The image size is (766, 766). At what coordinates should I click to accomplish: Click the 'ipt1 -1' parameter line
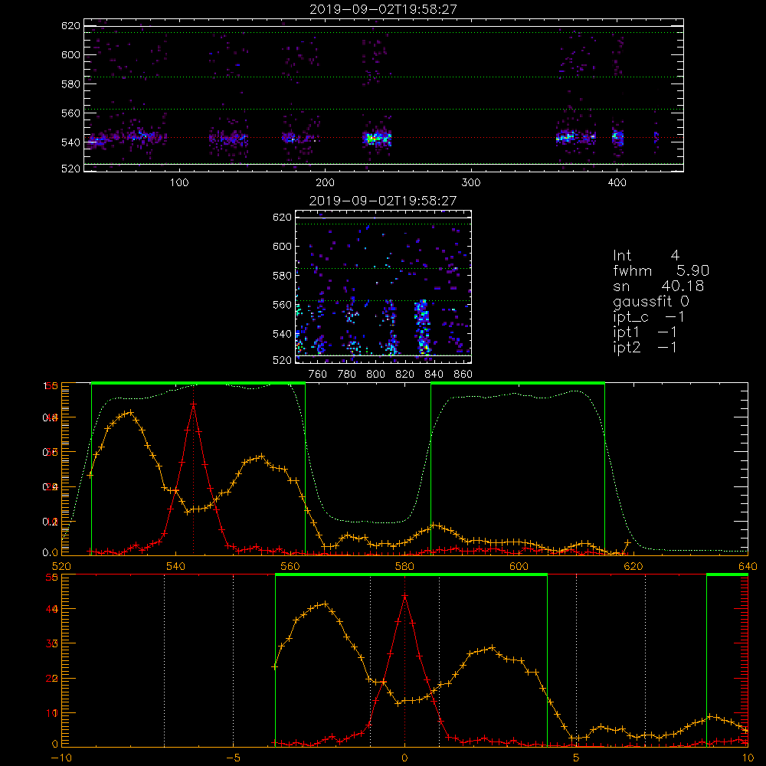tap(645, 332)
